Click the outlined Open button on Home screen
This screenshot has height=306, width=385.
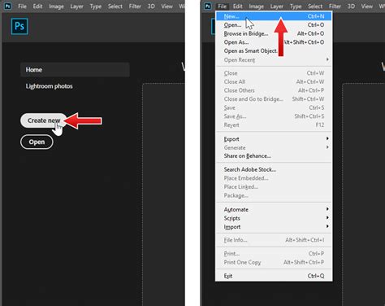pos(37,142)
